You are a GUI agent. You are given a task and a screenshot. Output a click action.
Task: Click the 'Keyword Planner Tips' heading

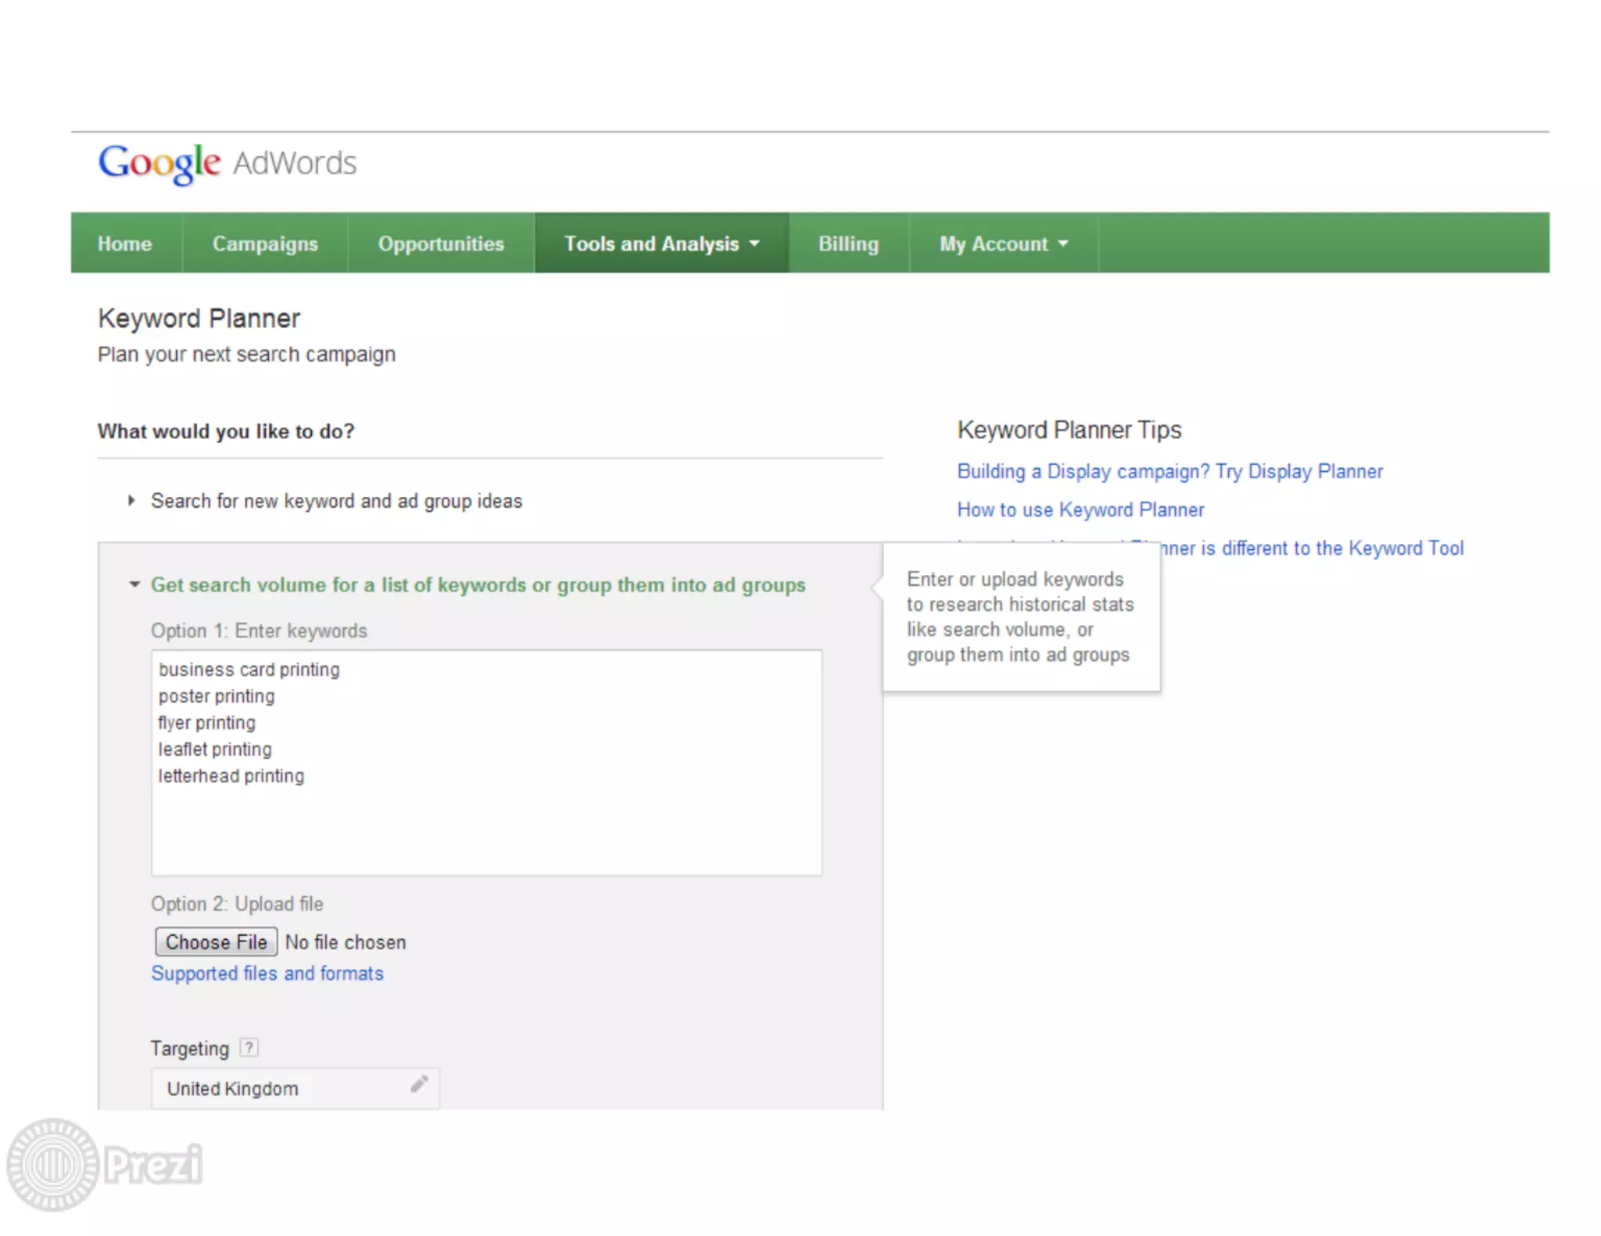pos(1069,430)
